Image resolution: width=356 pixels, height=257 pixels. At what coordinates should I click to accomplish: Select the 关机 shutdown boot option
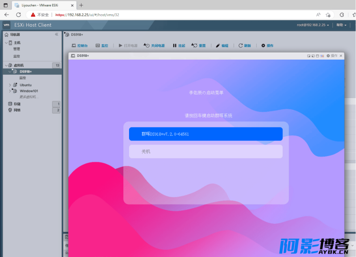coord(206,152)
